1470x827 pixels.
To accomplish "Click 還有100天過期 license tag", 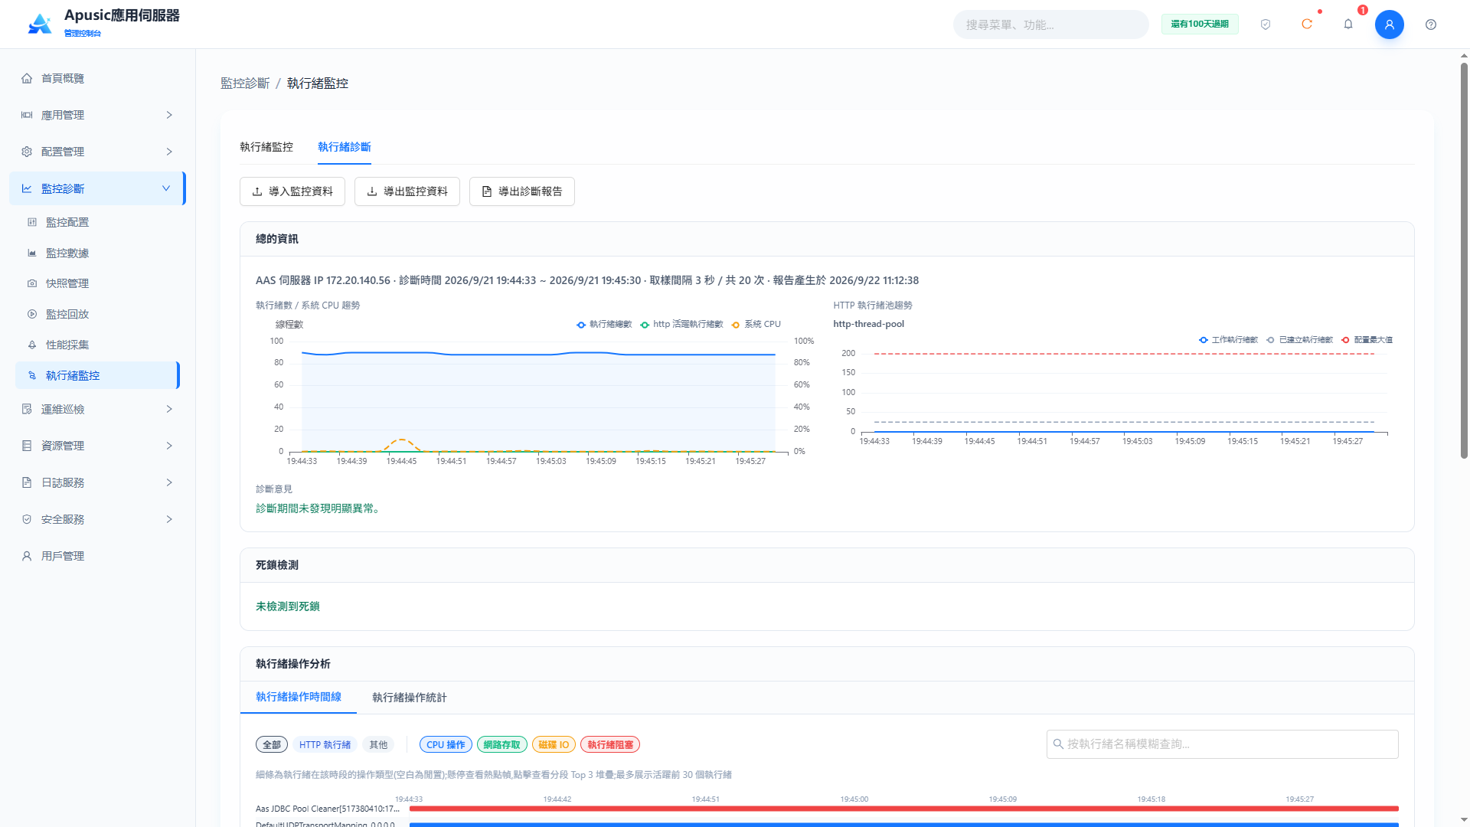I will (1200, 25).
